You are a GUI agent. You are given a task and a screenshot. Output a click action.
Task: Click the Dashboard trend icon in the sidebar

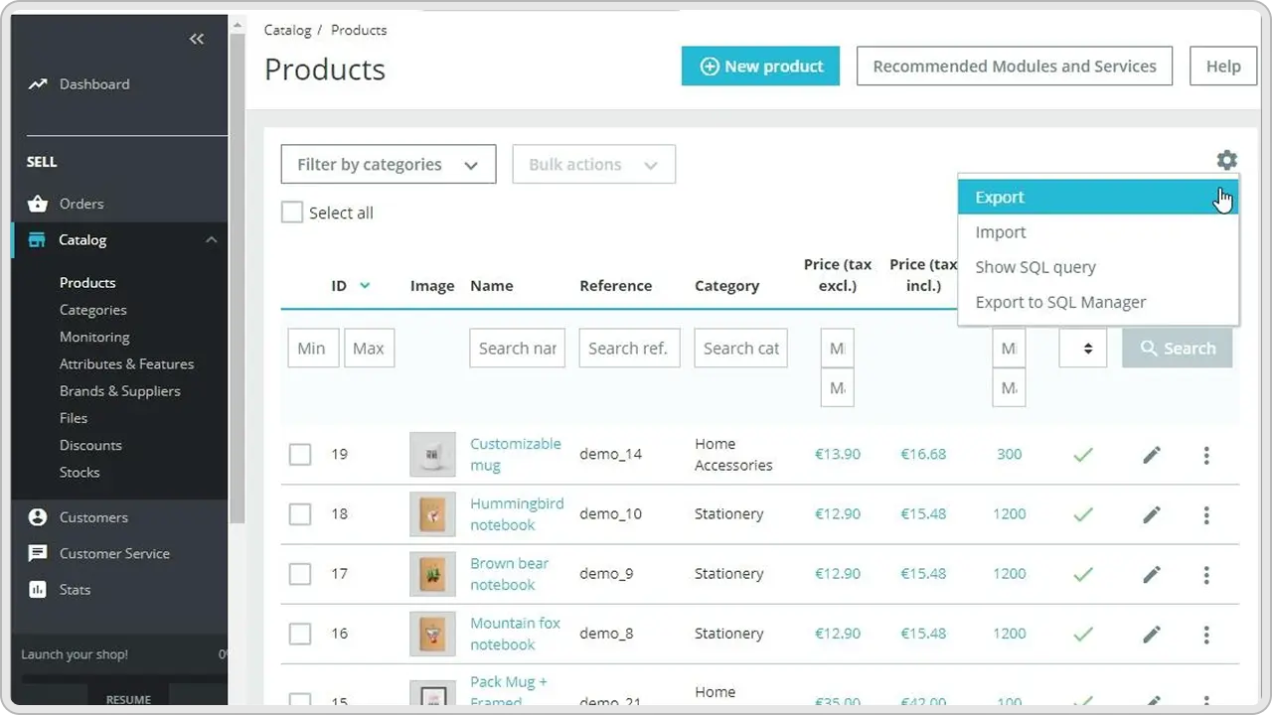38,84
